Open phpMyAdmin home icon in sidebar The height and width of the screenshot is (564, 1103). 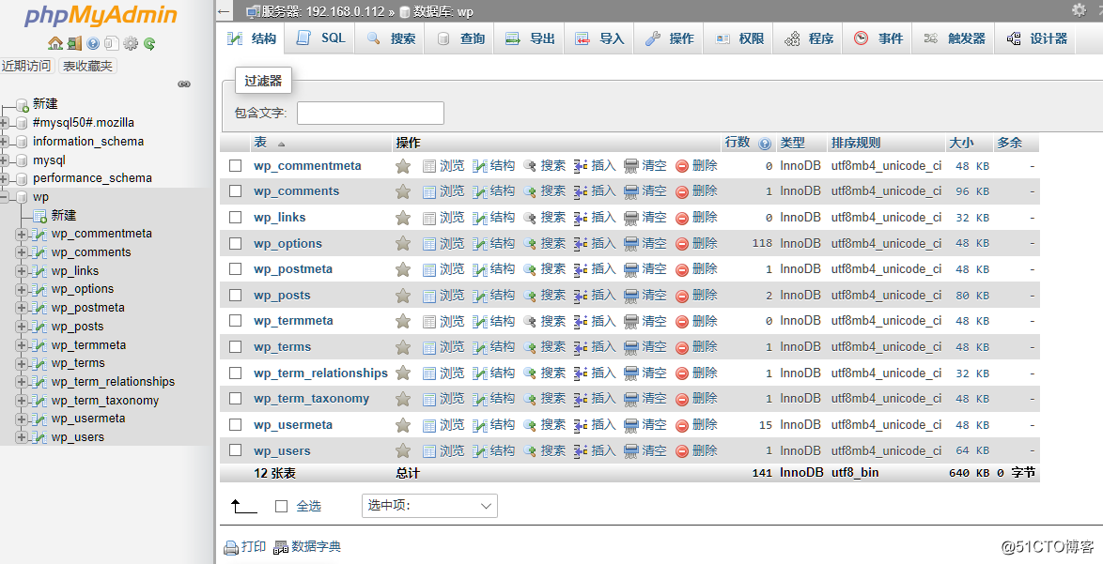[55, 43]
